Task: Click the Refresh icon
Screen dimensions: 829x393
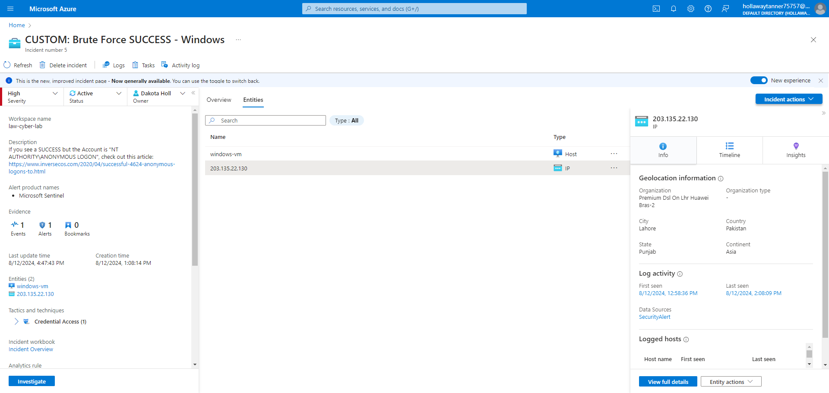Action: 7,65
